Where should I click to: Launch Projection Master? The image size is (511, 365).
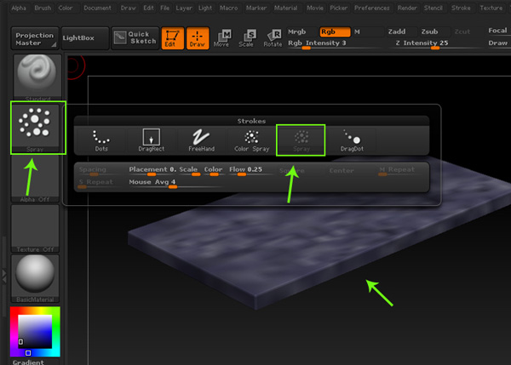pos(35,38)
